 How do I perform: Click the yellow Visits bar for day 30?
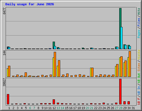[x=128, y=67]
